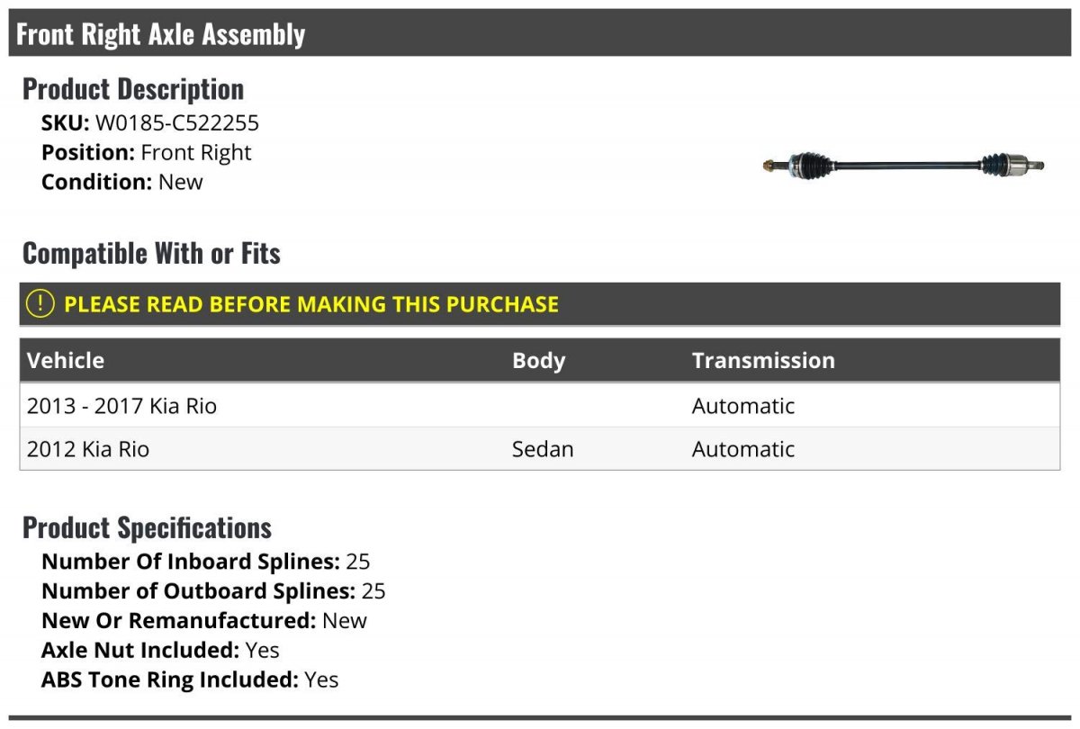
Task: Click the ABS Tone Ring Included spec
Action: [x=190, y=679]
